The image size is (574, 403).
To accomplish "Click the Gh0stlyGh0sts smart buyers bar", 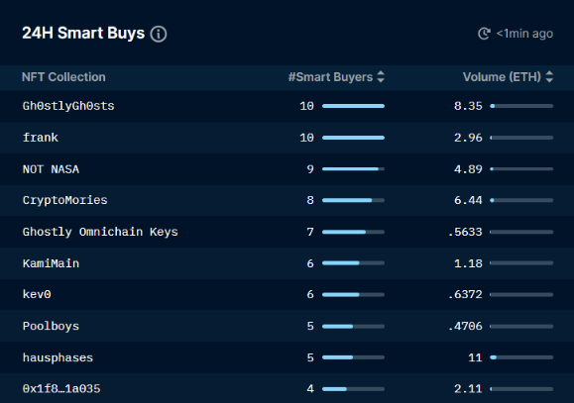I will (353, 106).
